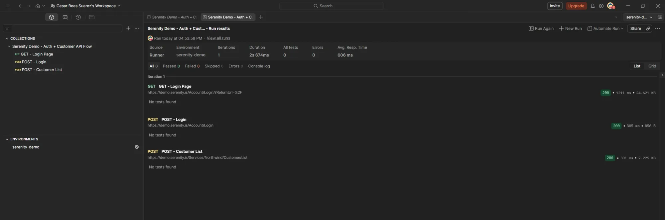The image size is (665, 220).
Task: Open GET - Login Page run result
Action: click(175, 86)
